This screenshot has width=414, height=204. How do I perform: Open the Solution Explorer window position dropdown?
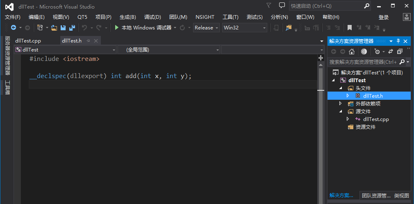pyautogui.click(x=391, y=41)
